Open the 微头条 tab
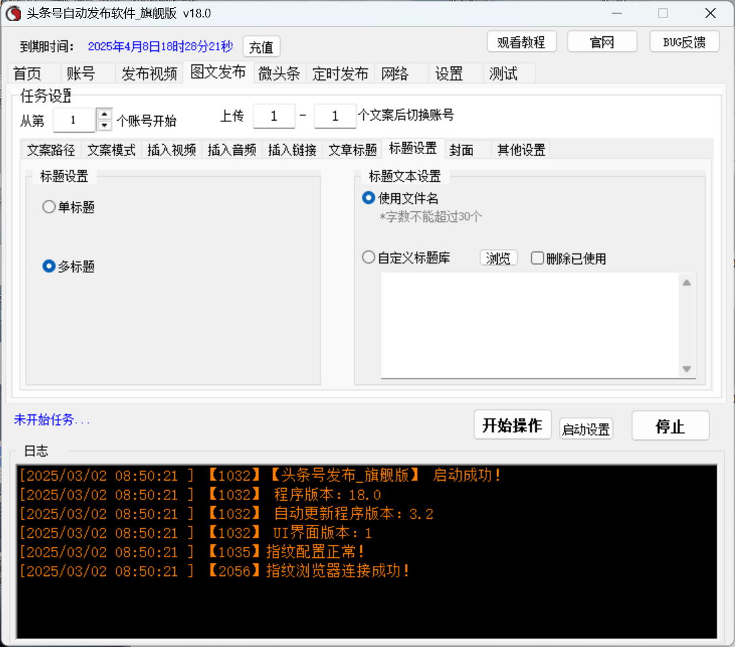Image resolution: width=735 pixels, height=647 pixels. tap(279, 74)
